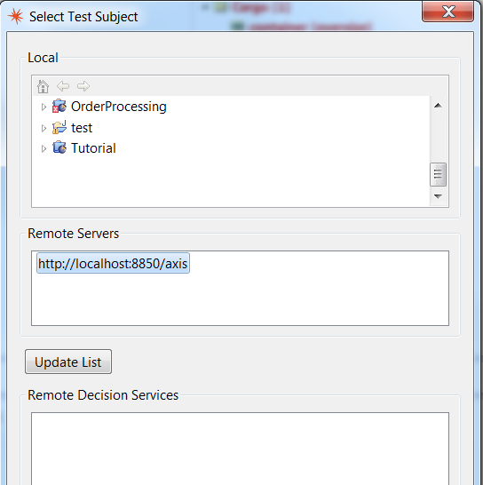Click the Tutorial project icon
The width and height of the screenshot is (483, 485).
click(59, 147)
